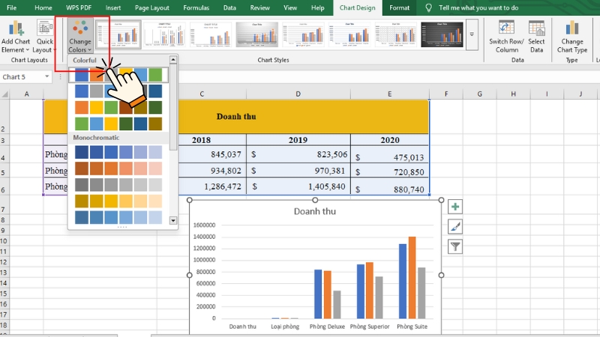Viewport: 600px width, 337px height.
Task: Open the Name Box dropdown arrow
Action: [49, 76]
